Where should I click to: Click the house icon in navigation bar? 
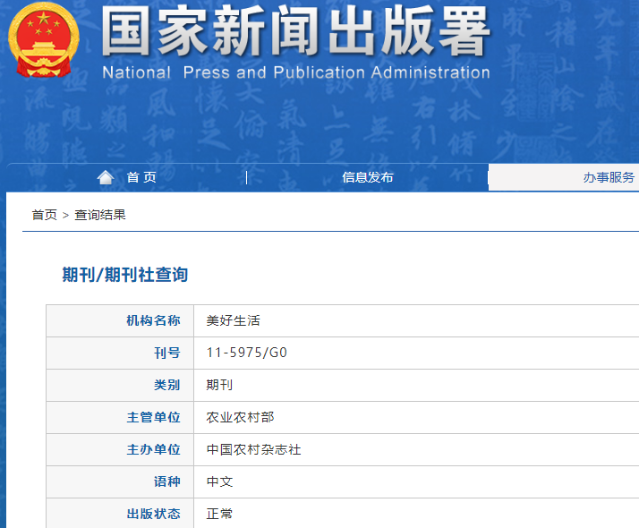click(106, 177)
